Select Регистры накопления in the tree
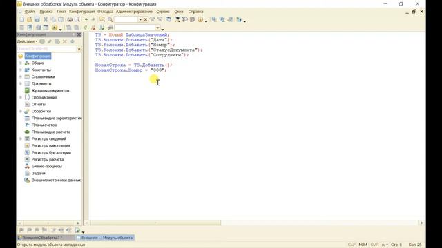The height and width of the screenshot is (248, 442). tap(50, 145)
